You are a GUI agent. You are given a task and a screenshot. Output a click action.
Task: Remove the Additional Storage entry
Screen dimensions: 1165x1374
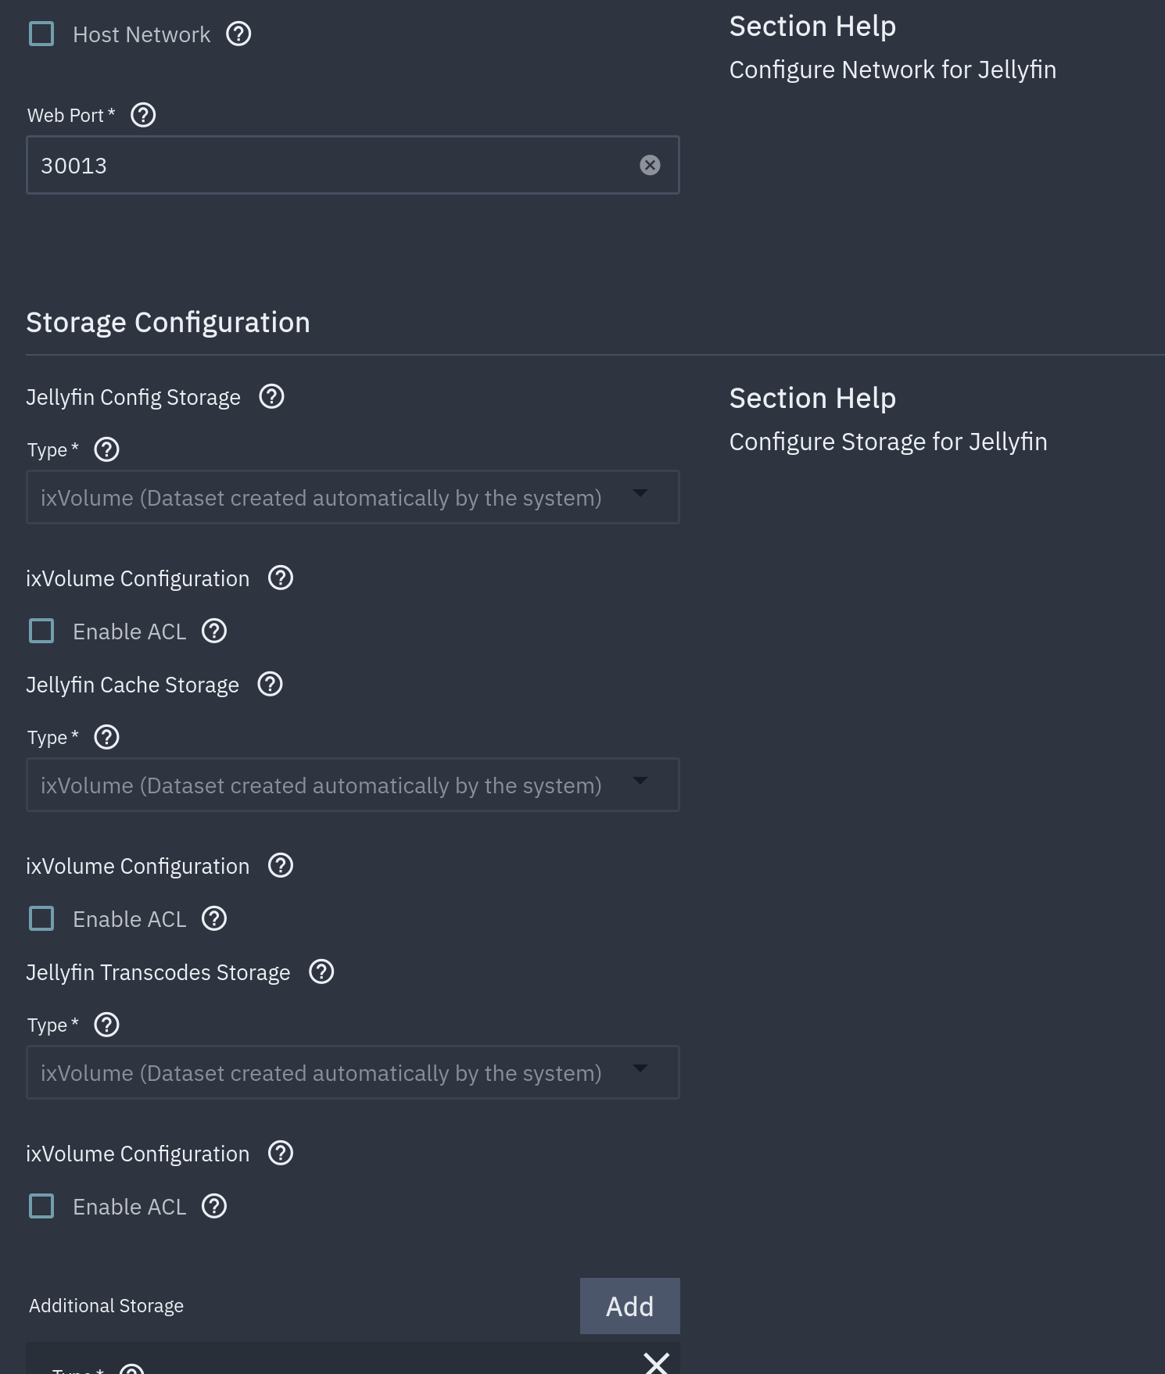coord(656,1363)
